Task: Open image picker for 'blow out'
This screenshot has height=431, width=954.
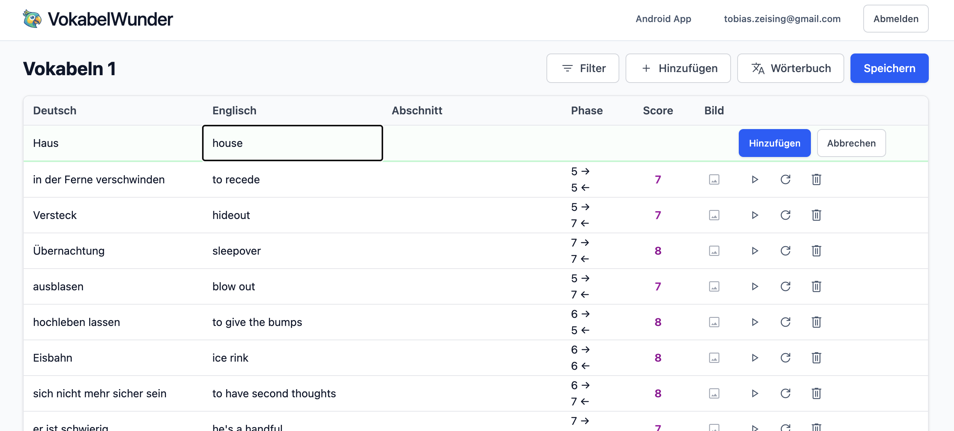Action: [x=714, y=286]
